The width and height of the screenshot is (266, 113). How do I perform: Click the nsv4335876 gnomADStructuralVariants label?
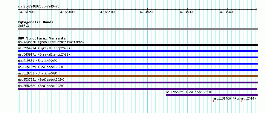tap(51, 42)
